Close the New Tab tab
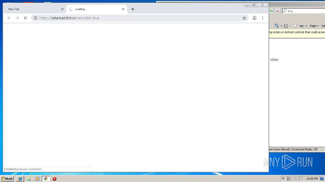This screenshot has width=325, height=182. [x=62, y=9]
